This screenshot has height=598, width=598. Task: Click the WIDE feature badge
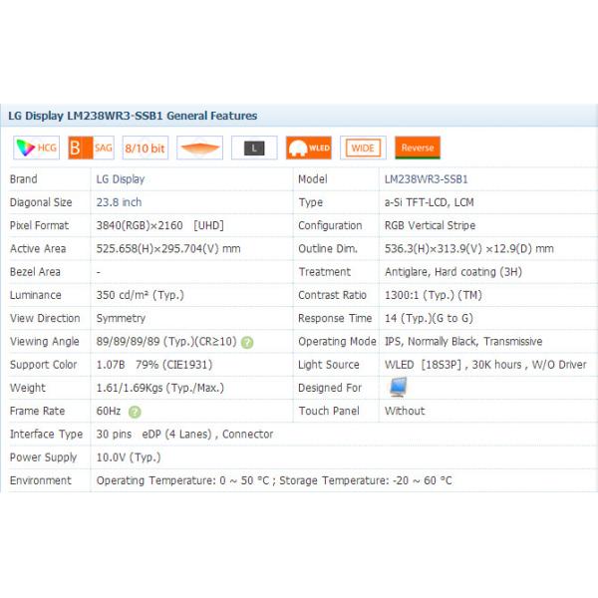click(x=363, y=149)
